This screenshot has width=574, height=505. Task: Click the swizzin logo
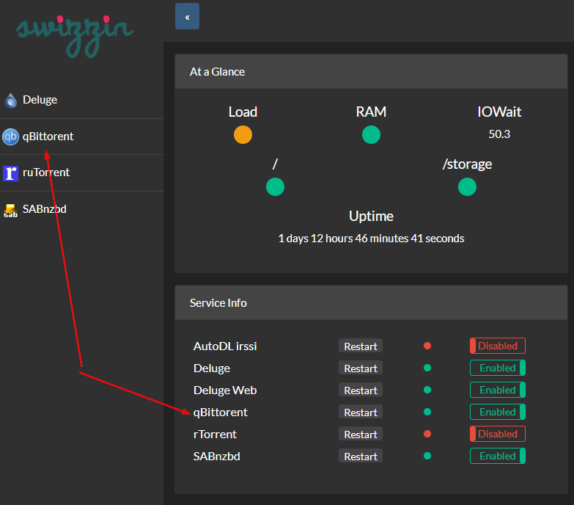pos(75,36)
